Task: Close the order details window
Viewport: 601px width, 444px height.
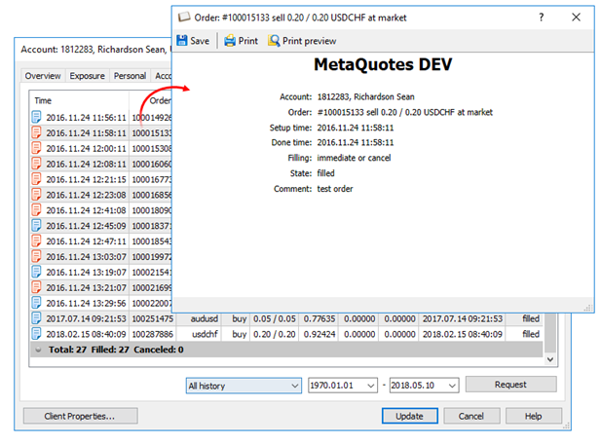Action: [x=576, y=18]
